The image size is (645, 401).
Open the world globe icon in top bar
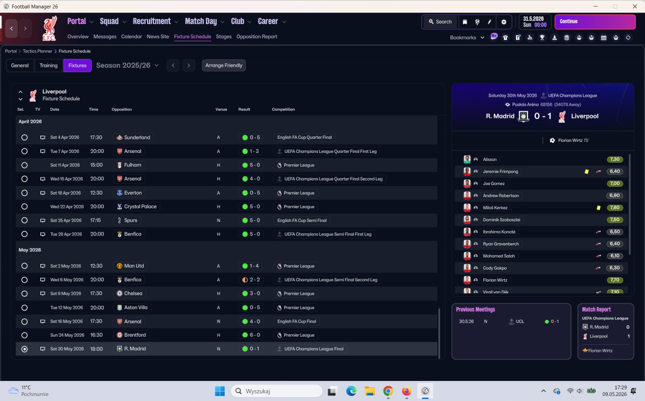click(x=477, y=22)
